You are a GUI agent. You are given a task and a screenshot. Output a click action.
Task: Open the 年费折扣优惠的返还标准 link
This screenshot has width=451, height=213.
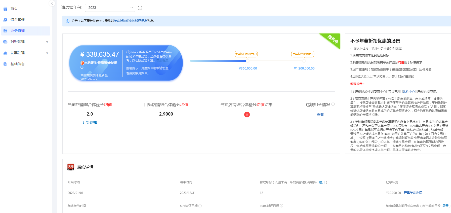click(x=131, y=21)
